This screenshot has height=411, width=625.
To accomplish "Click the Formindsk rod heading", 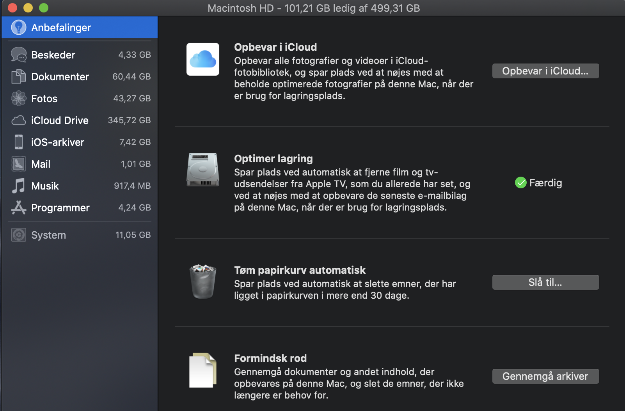I will pyautogui.click(x=270, y=358).
